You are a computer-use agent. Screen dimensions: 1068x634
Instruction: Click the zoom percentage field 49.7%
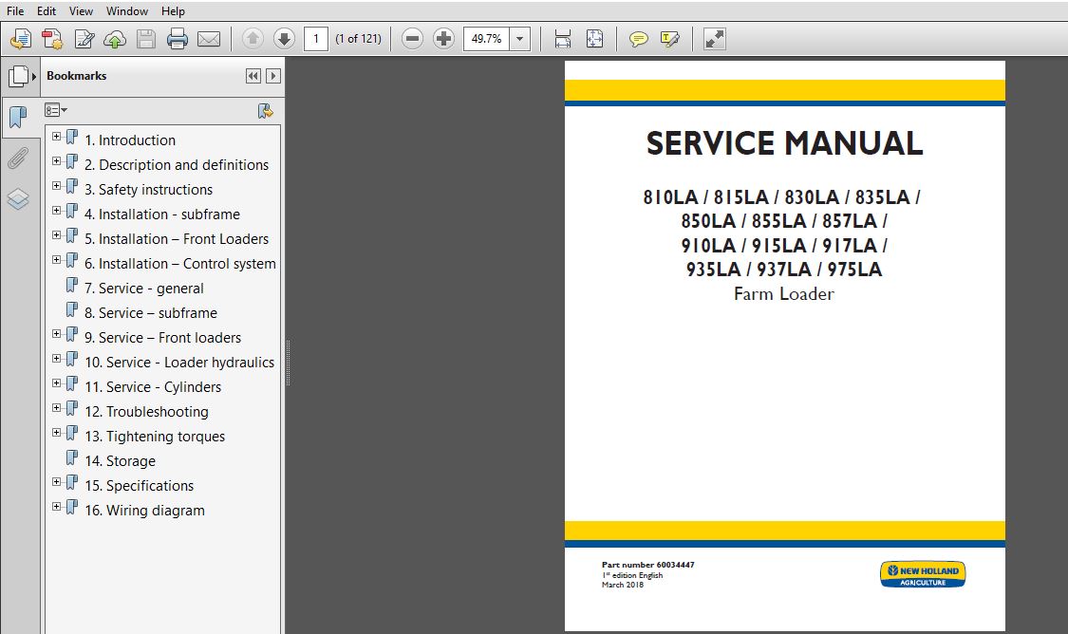click(486, 39)
